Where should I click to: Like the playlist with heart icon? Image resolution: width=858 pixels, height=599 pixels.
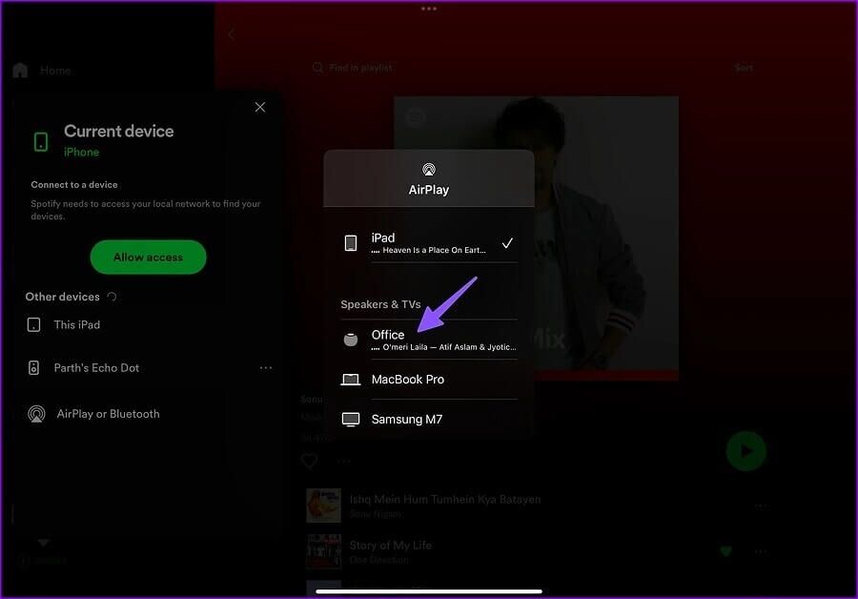point(310,462)
